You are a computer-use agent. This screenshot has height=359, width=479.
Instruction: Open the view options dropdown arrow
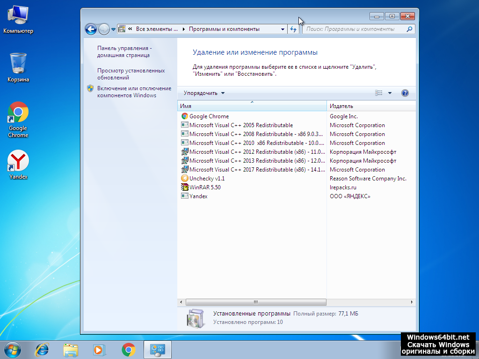(390, 93)
